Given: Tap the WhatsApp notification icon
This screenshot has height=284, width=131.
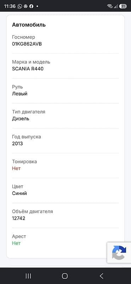Looking at the screenshot, I should [x=20, y=6].
